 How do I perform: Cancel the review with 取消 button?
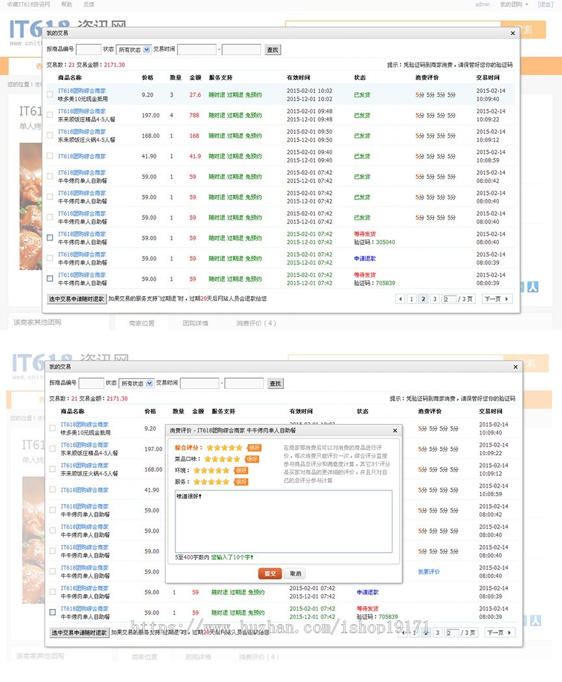click(x=296, y=574)
